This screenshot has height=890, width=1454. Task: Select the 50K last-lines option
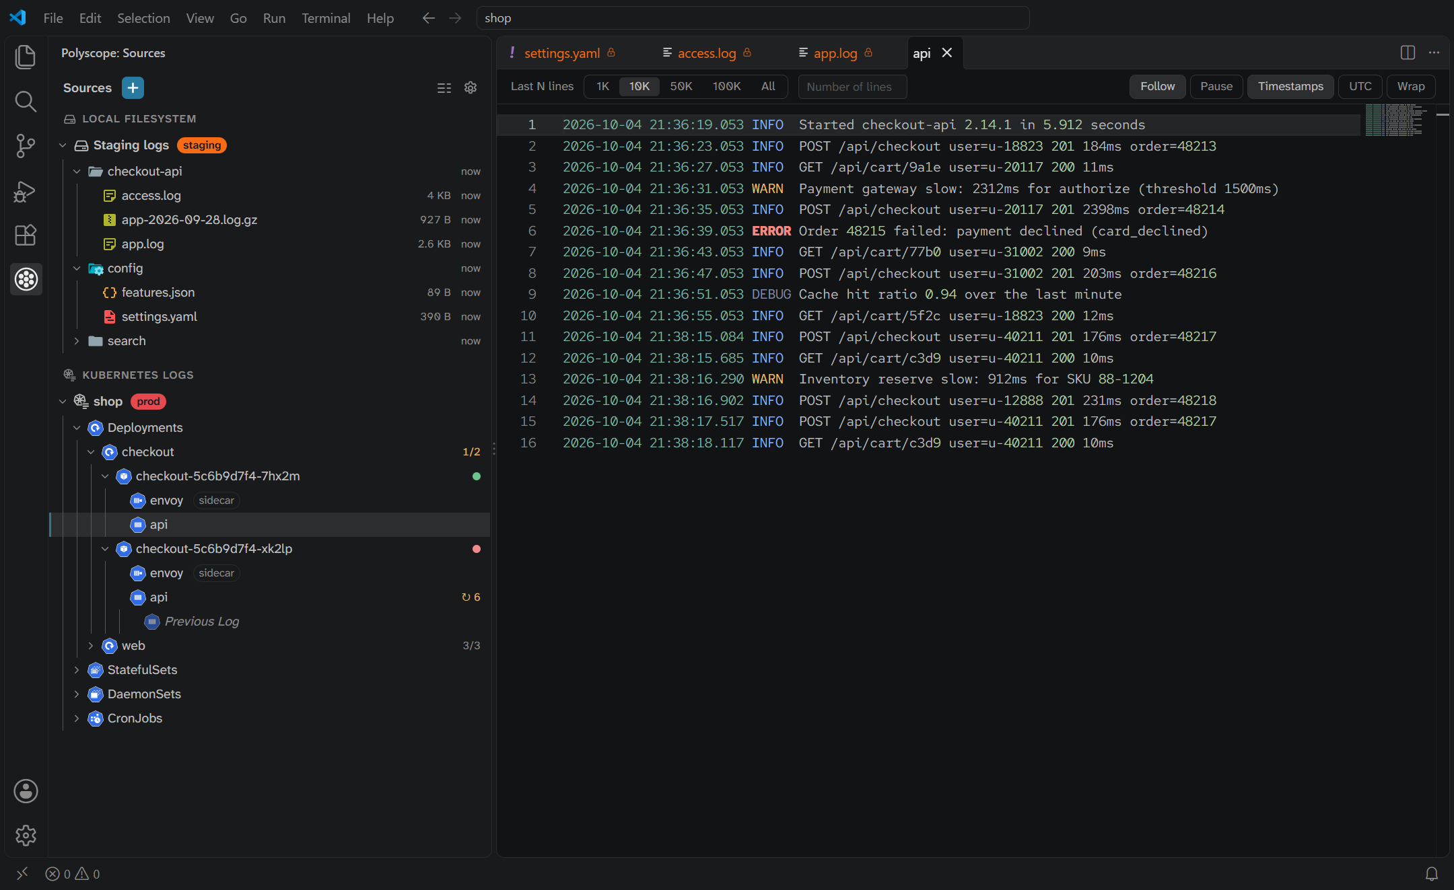pyautogui.click(x=681, y=87)
